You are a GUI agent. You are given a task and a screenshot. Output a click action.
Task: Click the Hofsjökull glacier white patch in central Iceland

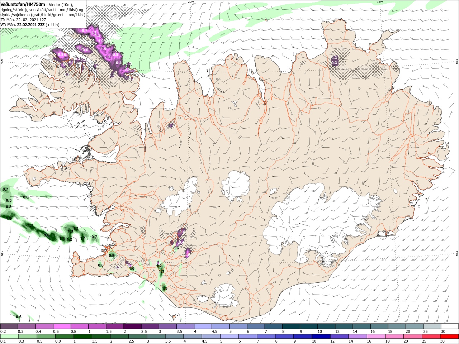pyautogui.click(x=235, y=186)
